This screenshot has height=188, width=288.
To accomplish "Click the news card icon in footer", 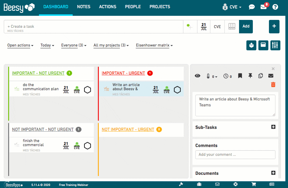I will [272, 184].
